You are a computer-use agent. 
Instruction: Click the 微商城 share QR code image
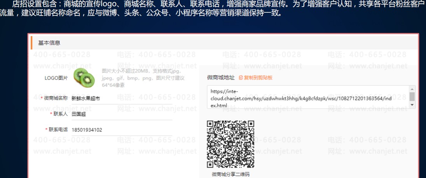230,144
